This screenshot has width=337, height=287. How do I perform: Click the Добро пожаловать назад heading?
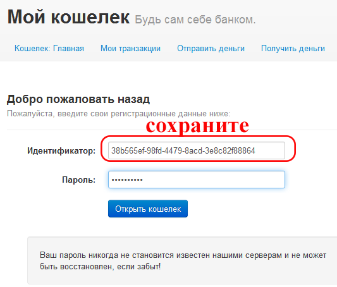(x=78, y=99)
